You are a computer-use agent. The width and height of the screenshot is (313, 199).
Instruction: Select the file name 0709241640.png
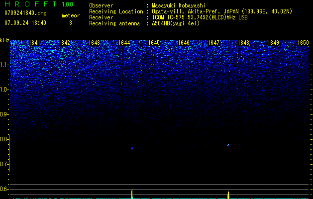tap(25, 13)
